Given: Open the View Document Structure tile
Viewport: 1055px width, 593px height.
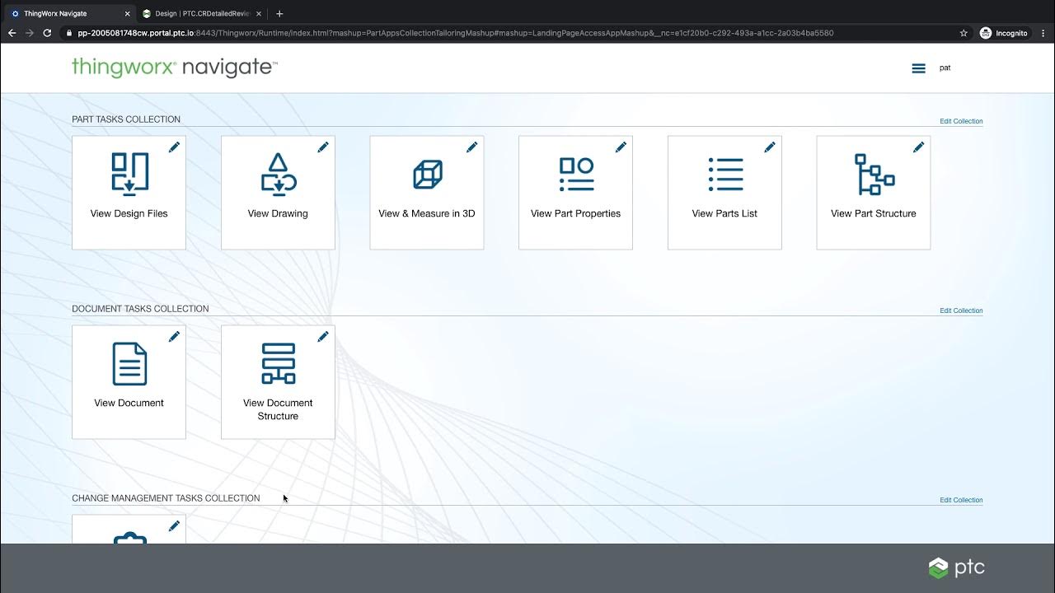Looking at the screenshot, I should 278,382.
